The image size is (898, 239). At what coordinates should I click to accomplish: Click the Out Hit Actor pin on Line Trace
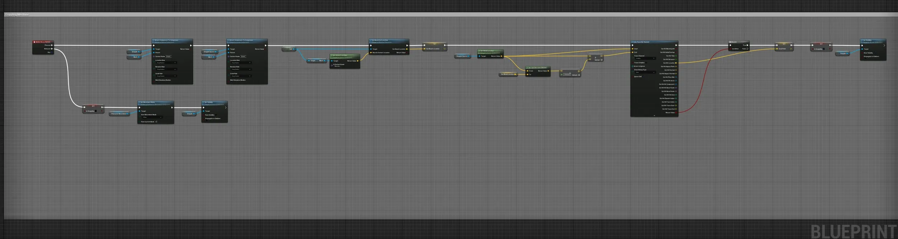[676, 81]
